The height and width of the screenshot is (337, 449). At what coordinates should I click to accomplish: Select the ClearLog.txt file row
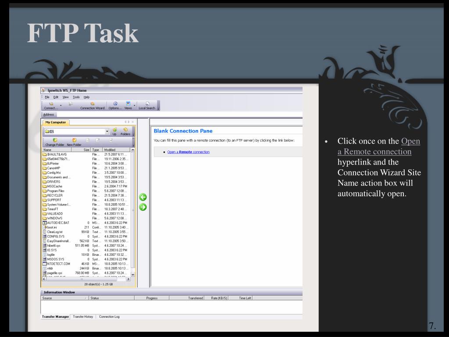[x=86, y=232]
